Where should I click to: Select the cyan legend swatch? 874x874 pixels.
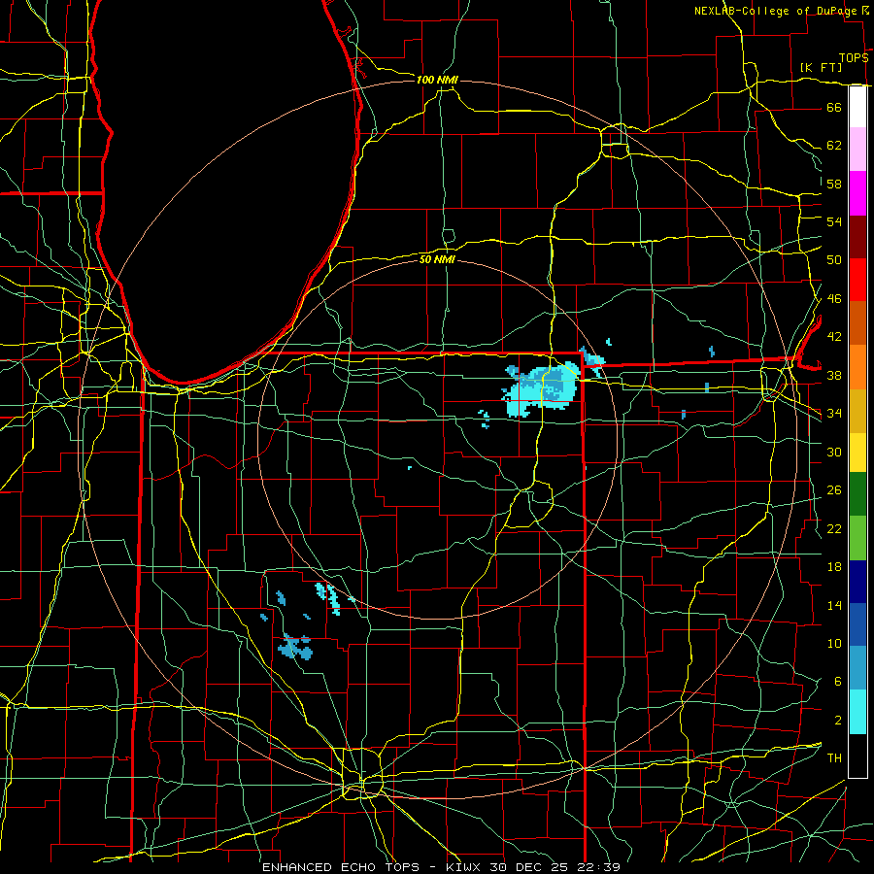coord(857,712)
